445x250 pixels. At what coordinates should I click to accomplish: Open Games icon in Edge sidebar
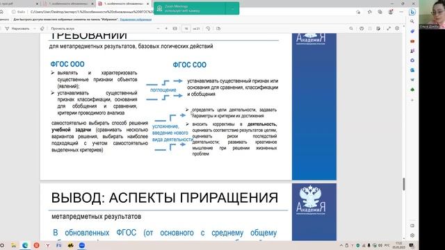pos(412,51)
